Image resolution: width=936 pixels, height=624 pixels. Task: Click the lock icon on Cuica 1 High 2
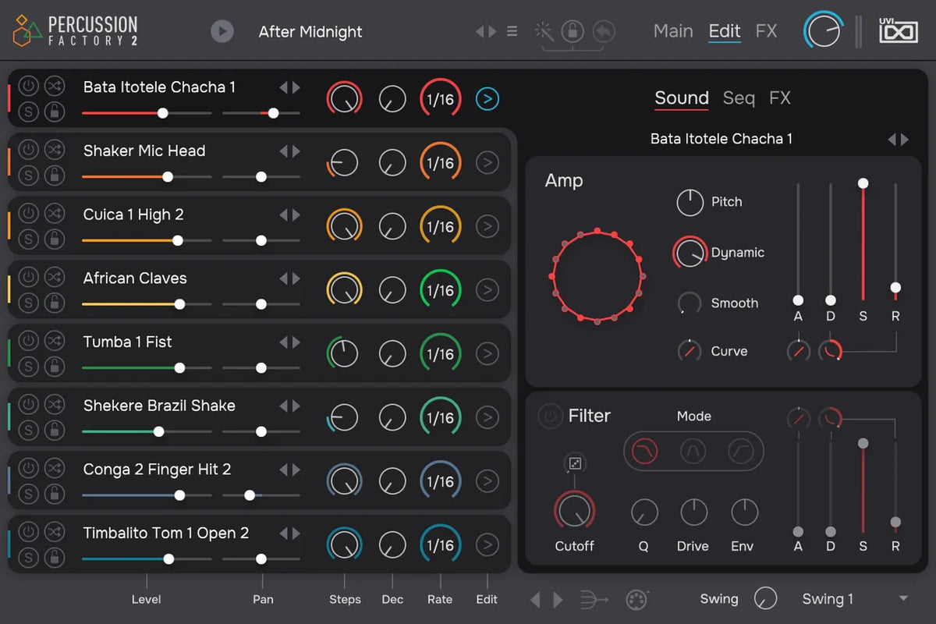click(x=54, y=239)
